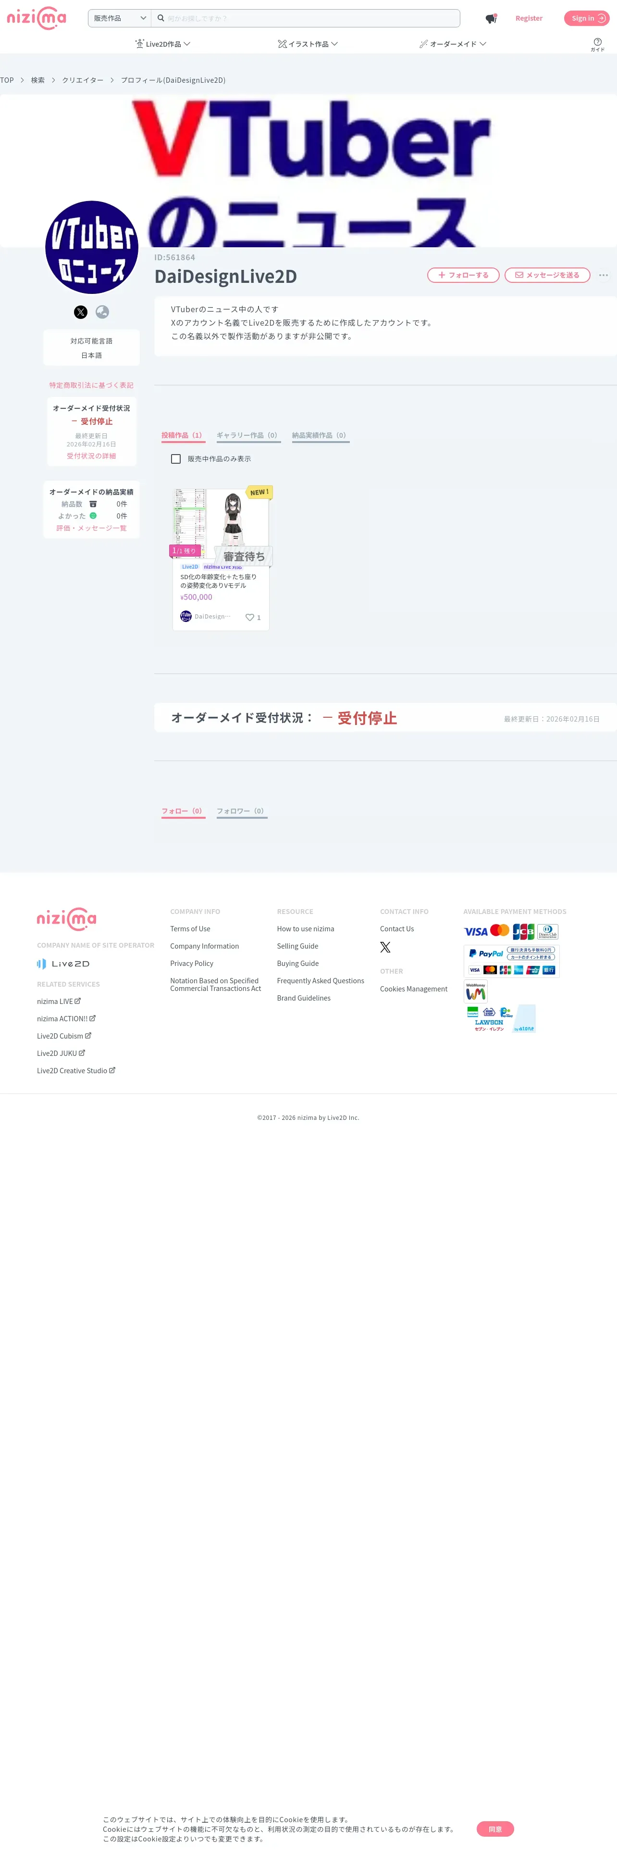Click the round VTuber profile avatar
The image size is (617, 1853).
(92, 247)
